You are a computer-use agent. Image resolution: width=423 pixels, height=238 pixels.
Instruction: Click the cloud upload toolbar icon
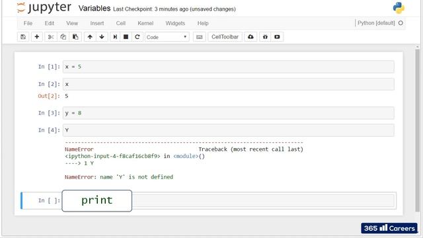tap(250, 37)
